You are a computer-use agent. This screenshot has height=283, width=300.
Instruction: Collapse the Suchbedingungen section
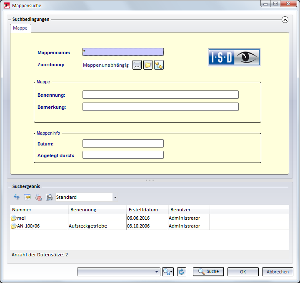coord(285,19)
